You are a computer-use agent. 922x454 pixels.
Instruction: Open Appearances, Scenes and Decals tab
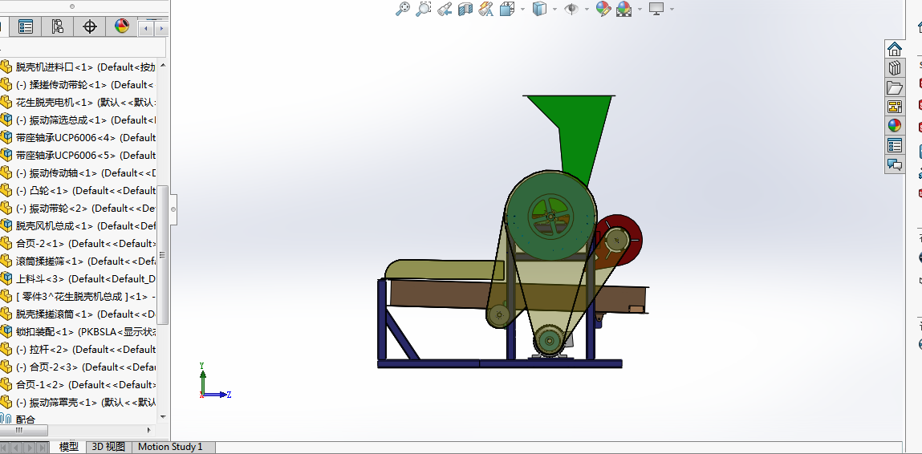(895, 125)
